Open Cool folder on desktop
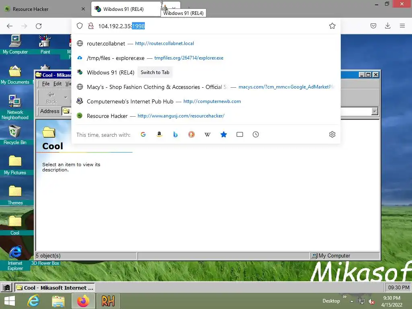This screenshot has height=309, width=412. point(15,225)
